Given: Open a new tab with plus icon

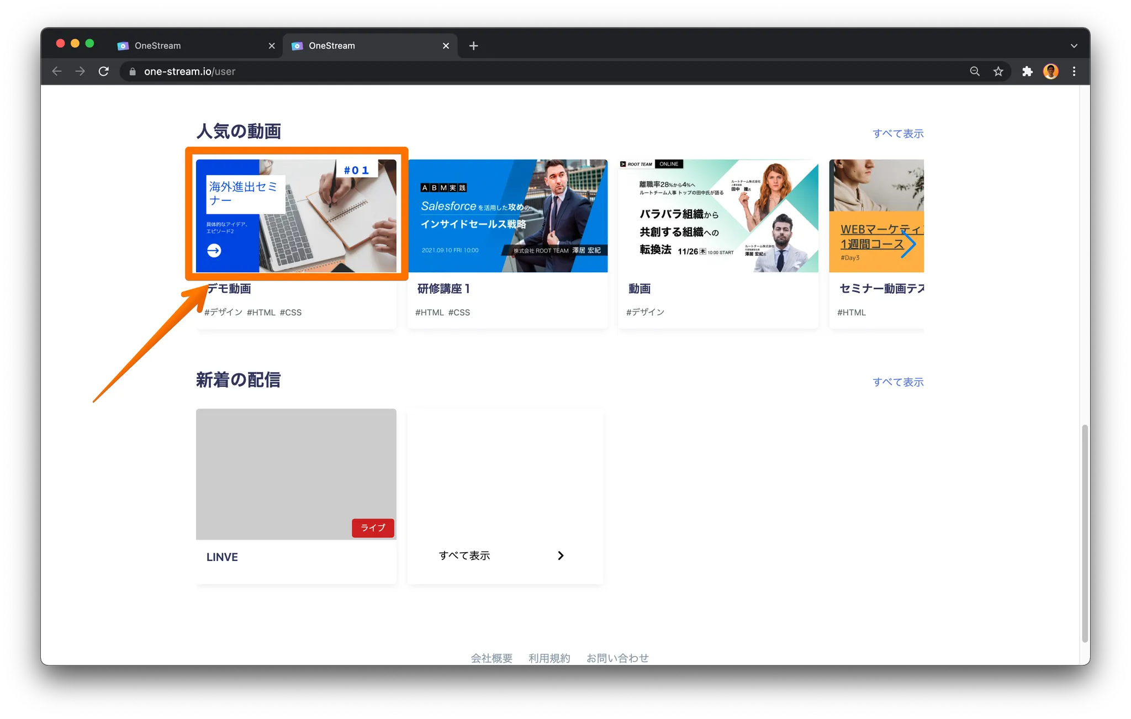Looking at the screenshot, I should tap(473, 46).
